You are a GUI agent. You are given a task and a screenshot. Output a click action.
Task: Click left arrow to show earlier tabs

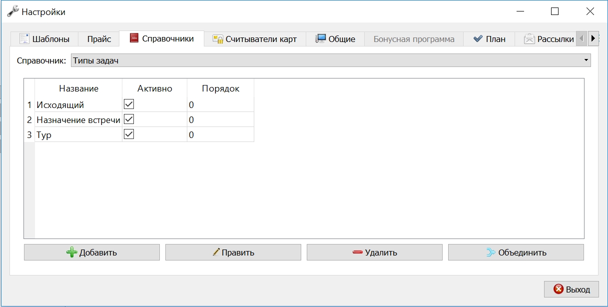(582, 38)
